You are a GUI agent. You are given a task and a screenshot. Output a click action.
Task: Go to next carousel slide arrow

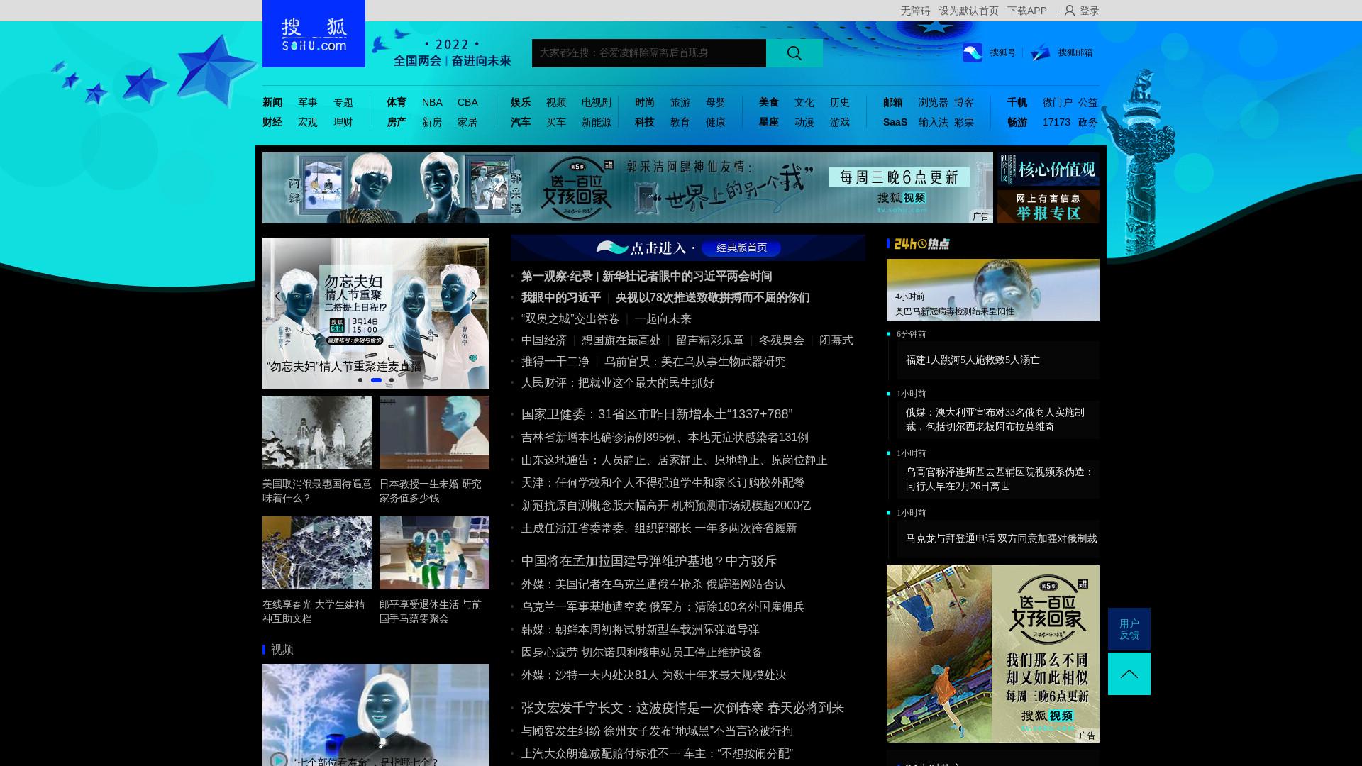point(474,296)
